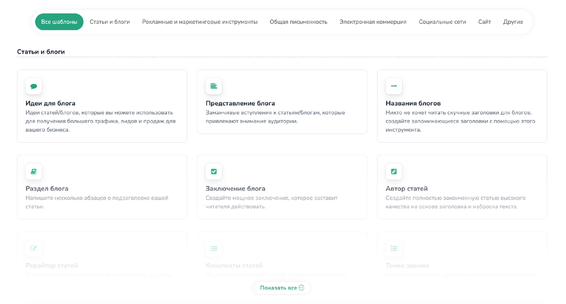Switch to the Статьи и блоги tab

pos(109,22)
